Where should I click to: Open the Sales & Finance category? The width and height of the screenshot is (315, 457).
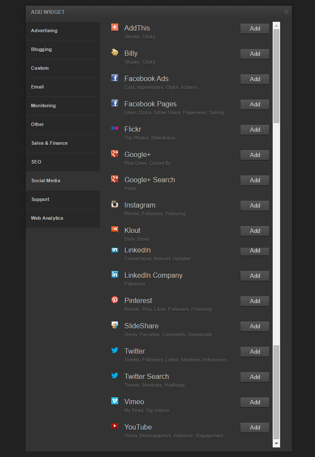click(63, 143)
